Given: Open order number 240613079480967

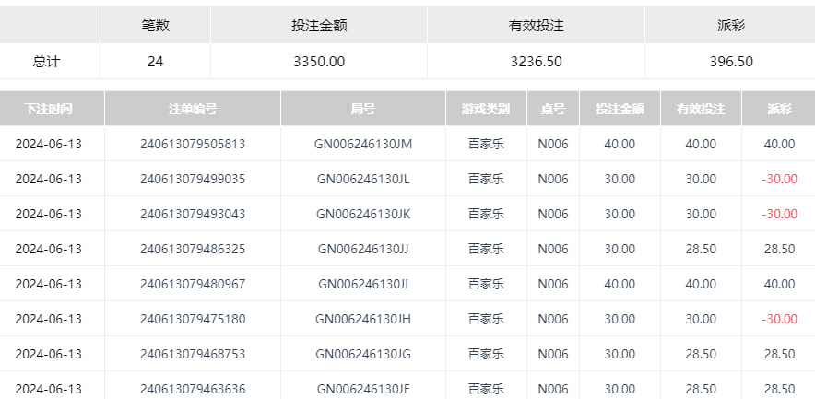Looking at the screenshot, I should pos(193,284).
